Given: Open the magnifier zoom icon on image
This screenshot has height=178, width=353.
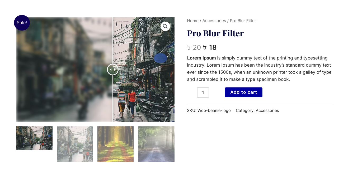Looking at the screenshot, I should [165, 26].
